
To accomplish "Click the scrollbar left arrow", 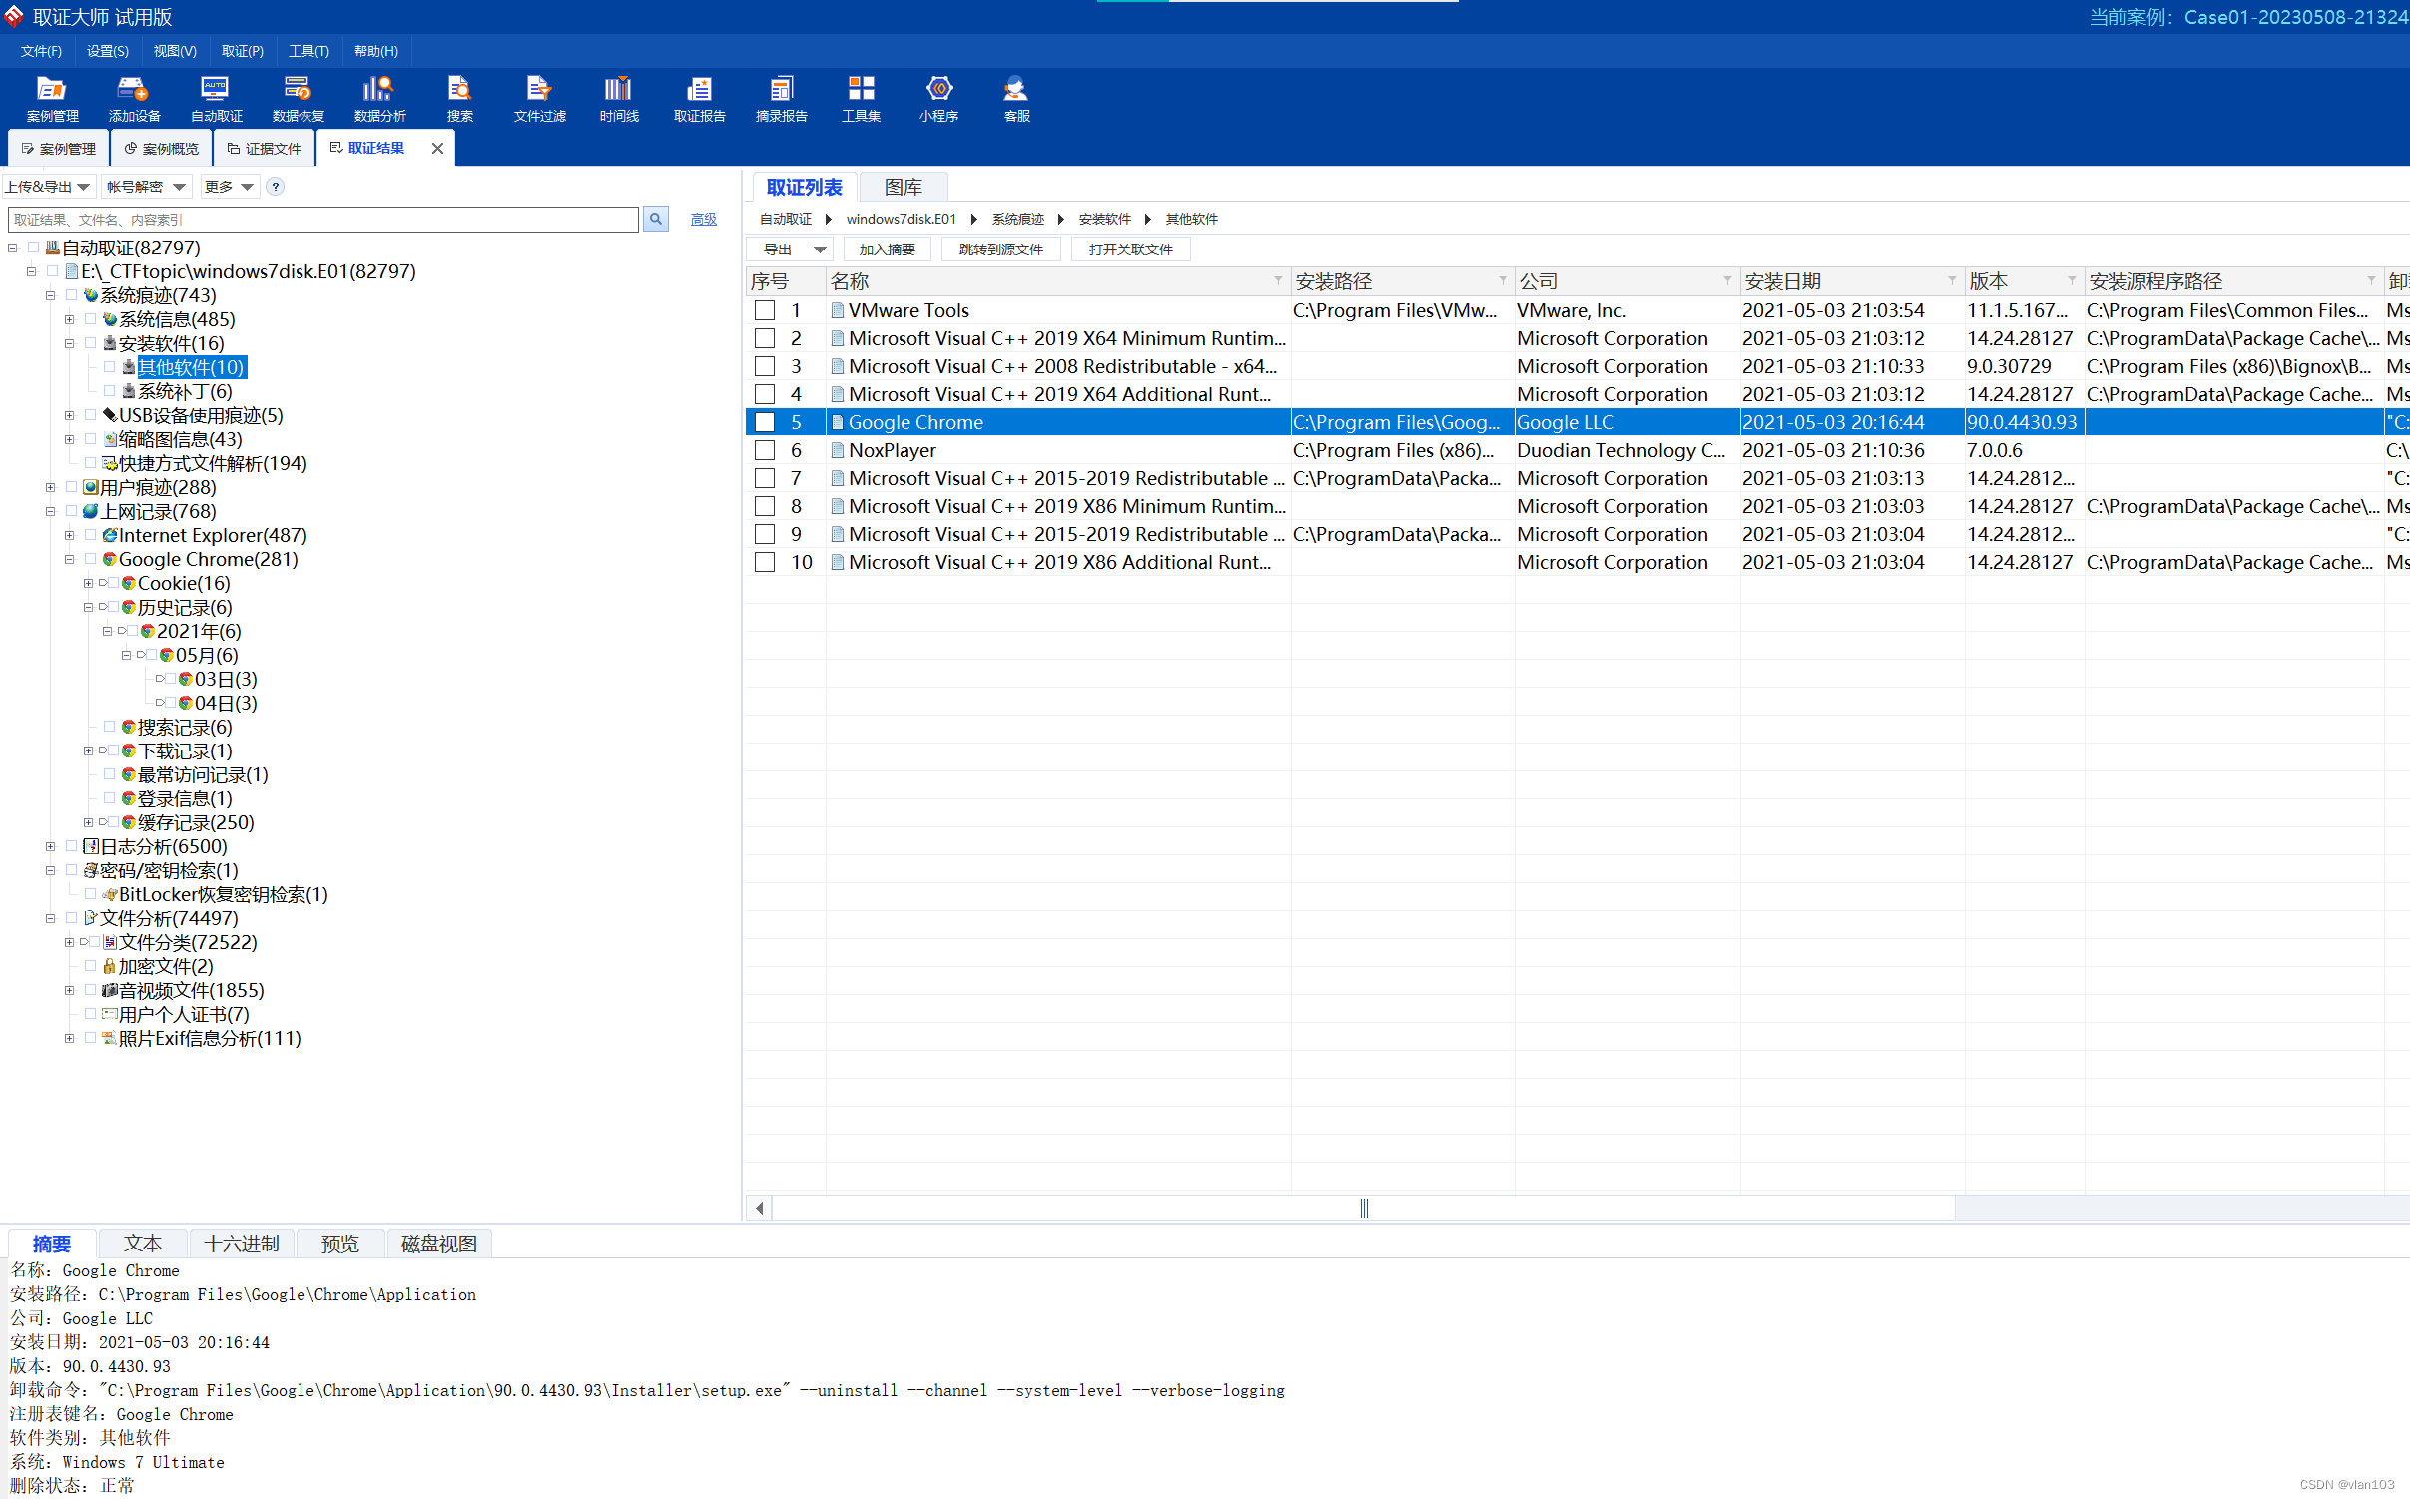I will 760,1208.
